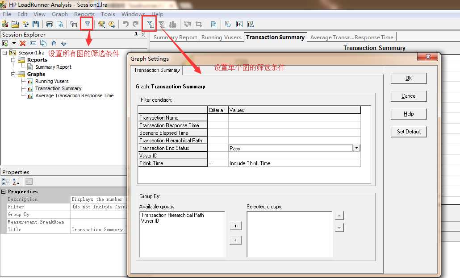
Task: Open the Transaction End Status value dropdown
Action: pos(356,148)
